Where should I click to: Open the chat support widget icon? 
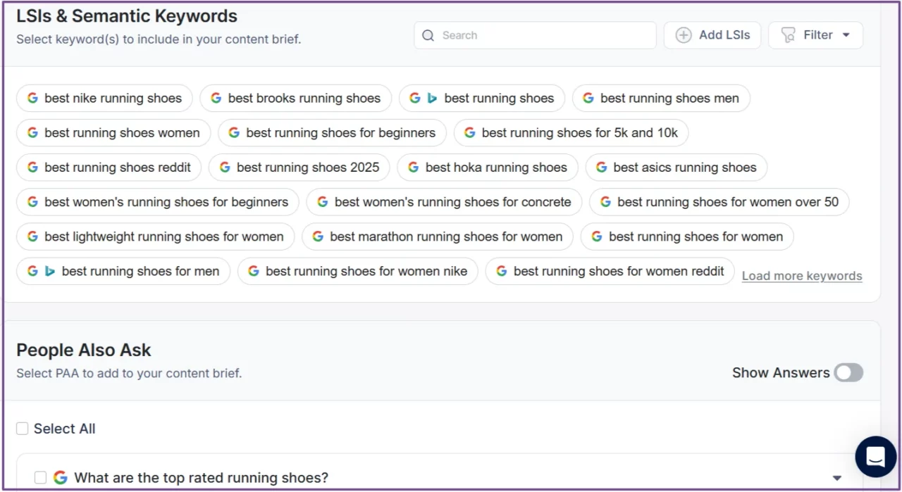875,457
